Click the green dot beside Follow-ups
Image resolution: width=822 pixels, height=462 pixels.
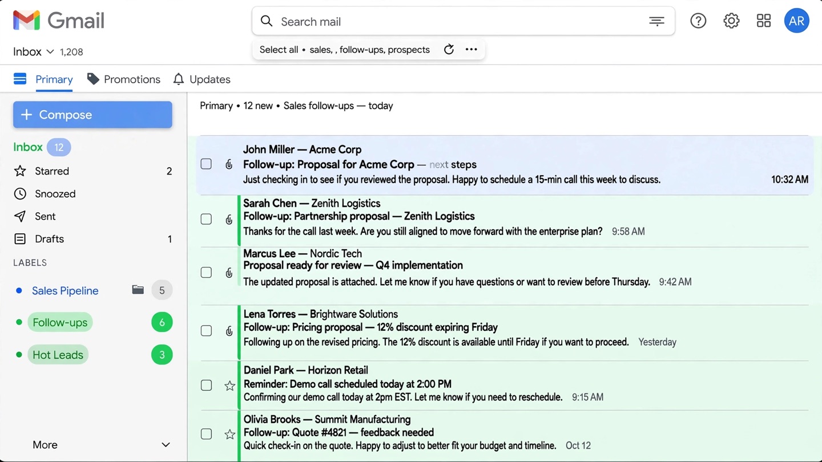click(x=19, y=322)
